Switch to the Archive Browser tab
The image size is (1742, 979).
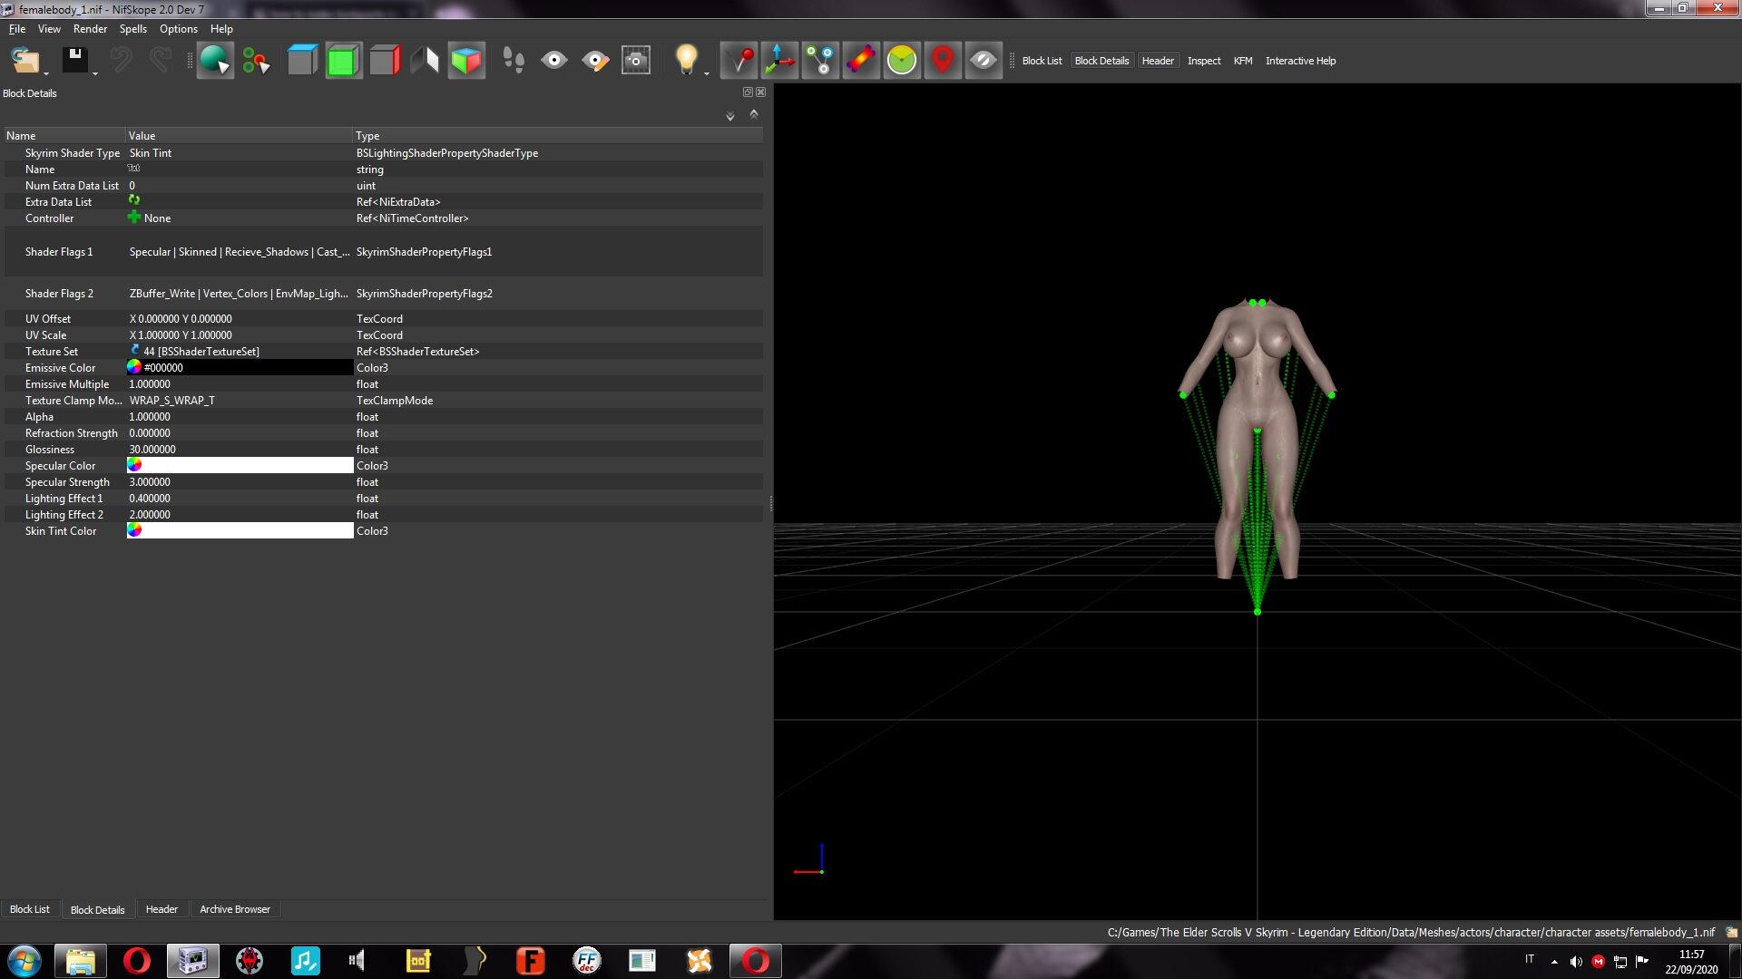[235, 909]
